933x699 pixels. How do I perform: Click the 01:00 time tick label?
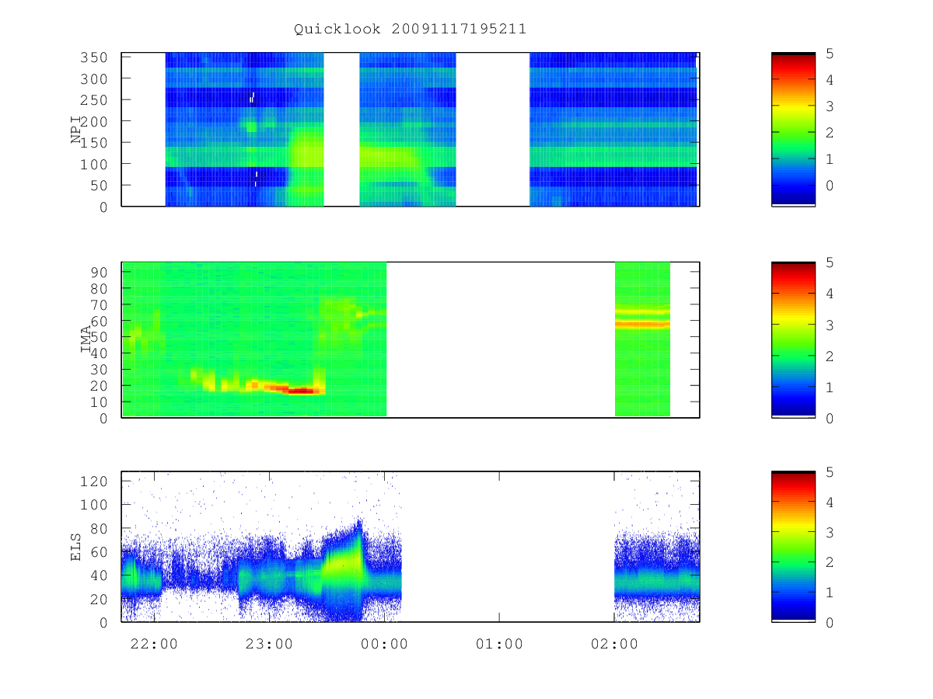[499, 644]
